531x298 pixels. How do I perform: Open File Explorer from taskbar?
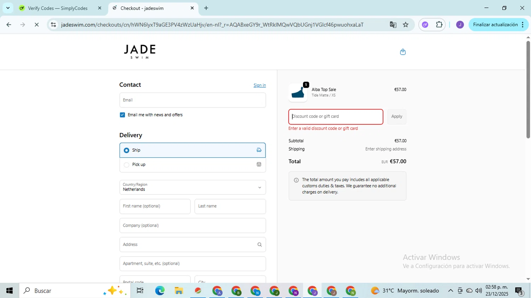pyautogui.click(x=179, y=291)
